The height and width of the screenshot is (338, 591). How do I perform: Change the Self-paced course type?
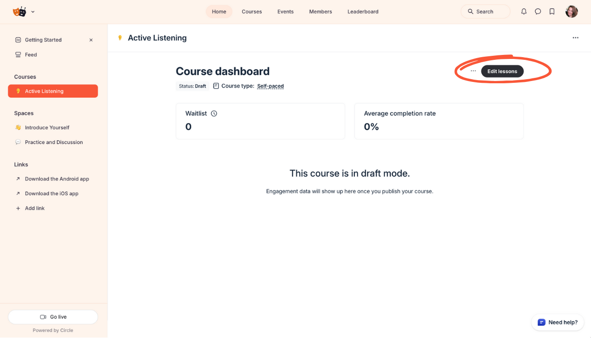[x=270, y=86]
